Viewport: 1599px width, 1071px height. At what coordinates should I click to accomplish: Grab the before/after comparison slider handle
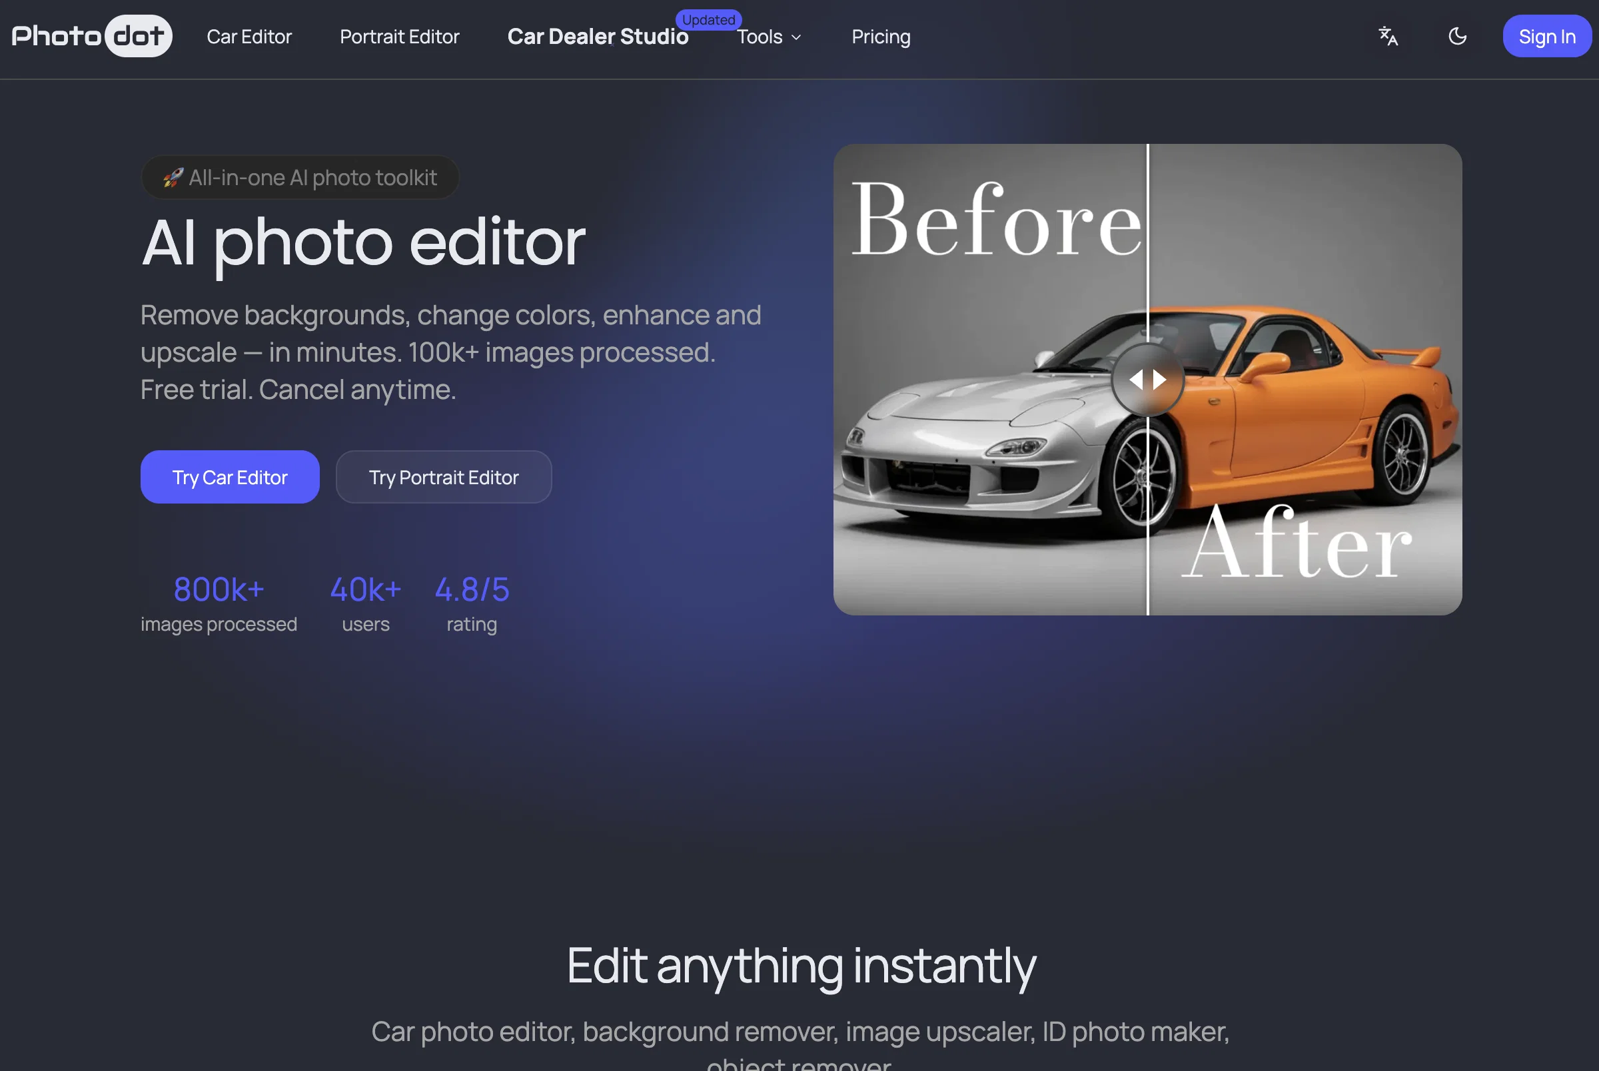pos(1147,379)
